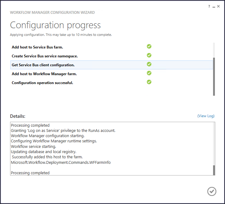The height and width of the screenshot is (204, 225).
Task: Click check icon for Configuration operation successful
Action: (149, 82)
